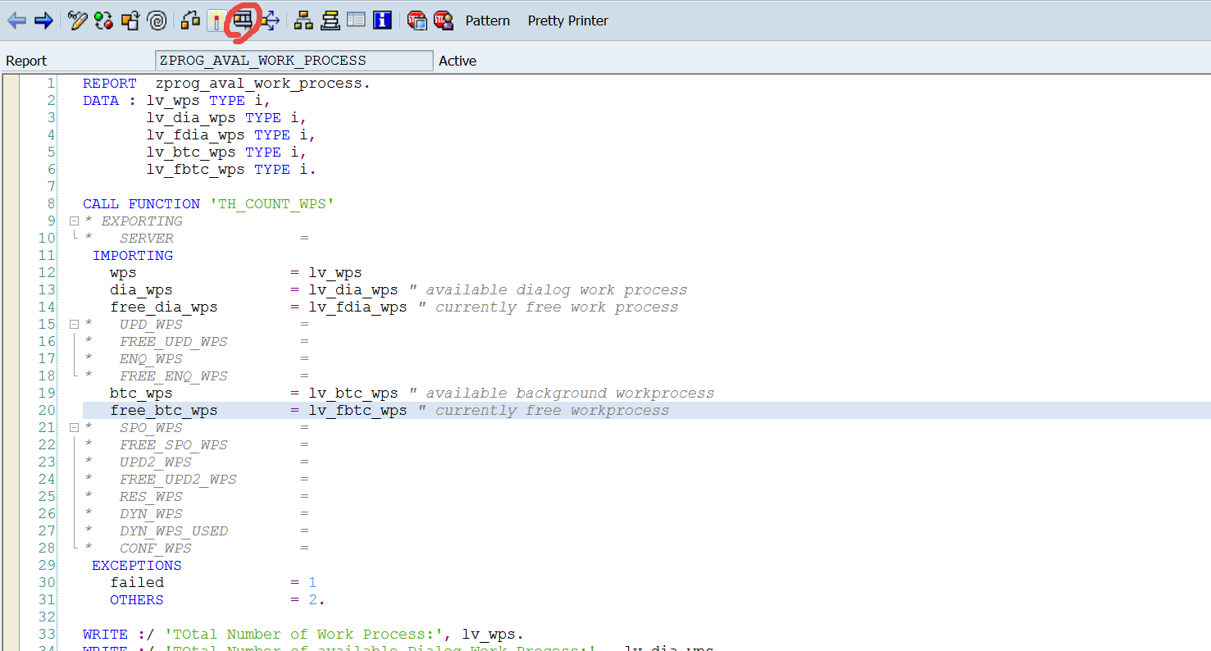This screenshot has height=651, width=1211.
Task: Click the Activate matchstick icon
Action: pos(217,20)
